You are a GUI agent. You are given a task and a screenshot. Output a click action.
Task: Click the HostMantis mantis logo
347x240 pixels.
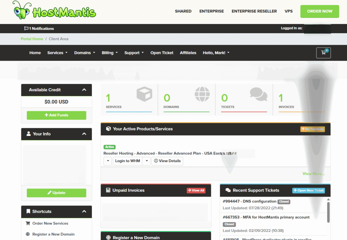point(54,11)
